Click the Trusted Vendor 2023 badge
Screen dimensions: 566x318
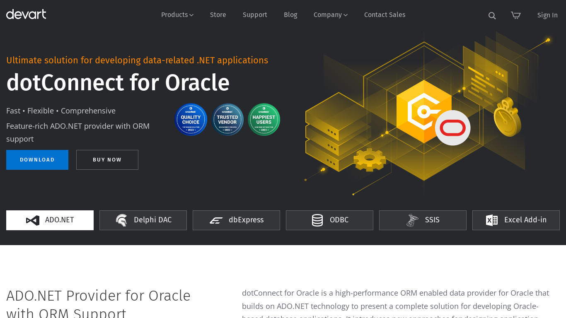point(227,119)
